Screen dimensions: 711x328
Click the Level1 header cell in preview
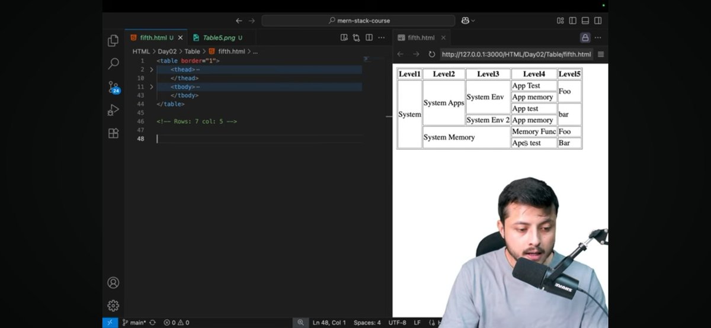coord(409,74)
